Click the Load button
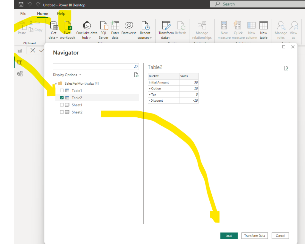 (x=229, y=236)
